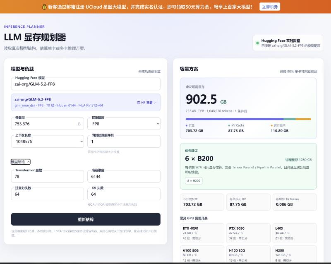Screen dimensions: 331x264
Task: Click the Hugging Face 实时数据 status badge
Action: [288, 43]
